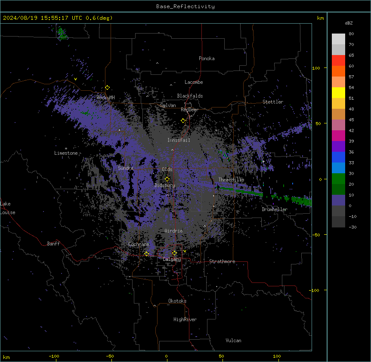Viewport: 371px width, 362px height.
Task: Click the Sylvan label on the map
Action: click(x=168, y=105)
